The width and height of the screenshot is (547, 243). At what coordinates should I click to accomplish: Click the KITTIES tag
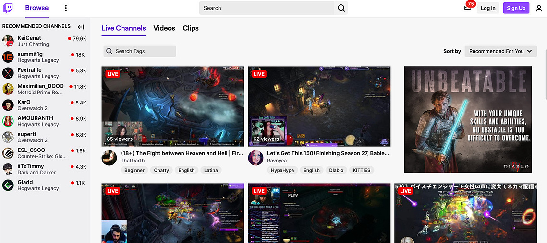pos(362,170)
